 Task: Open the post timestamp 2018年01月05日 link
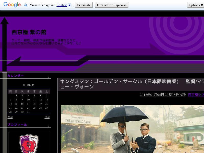pyautogui.click(x=163, y=95)
